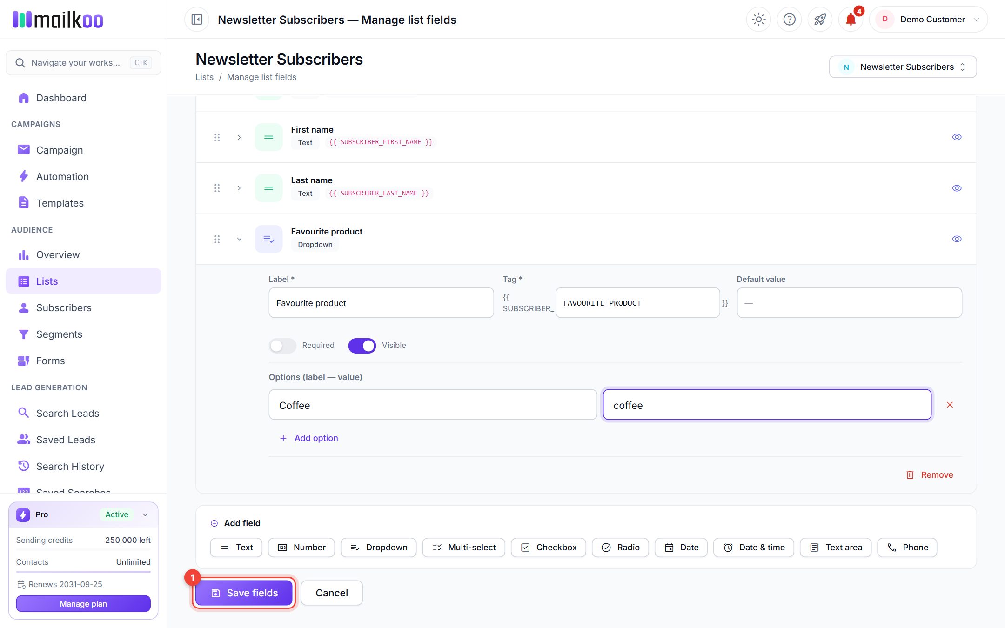
Task: Click the Lists breadcrumb link
Action: click(204, 77)
